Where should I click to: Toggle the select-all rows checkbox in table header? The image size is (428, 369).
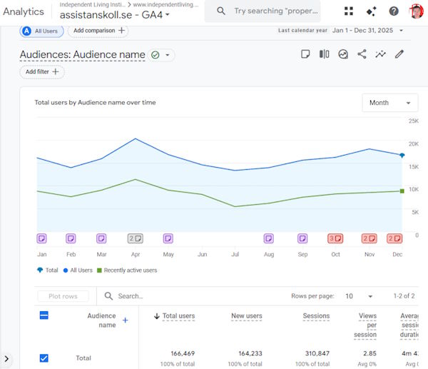[x=44, y=315]
